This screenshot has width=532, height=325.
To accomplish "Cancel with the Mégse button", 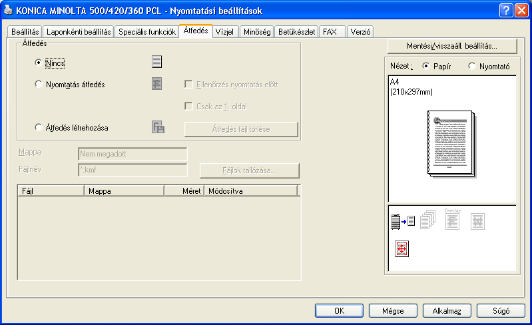I will pyautogui.click(x=393, y=311).
